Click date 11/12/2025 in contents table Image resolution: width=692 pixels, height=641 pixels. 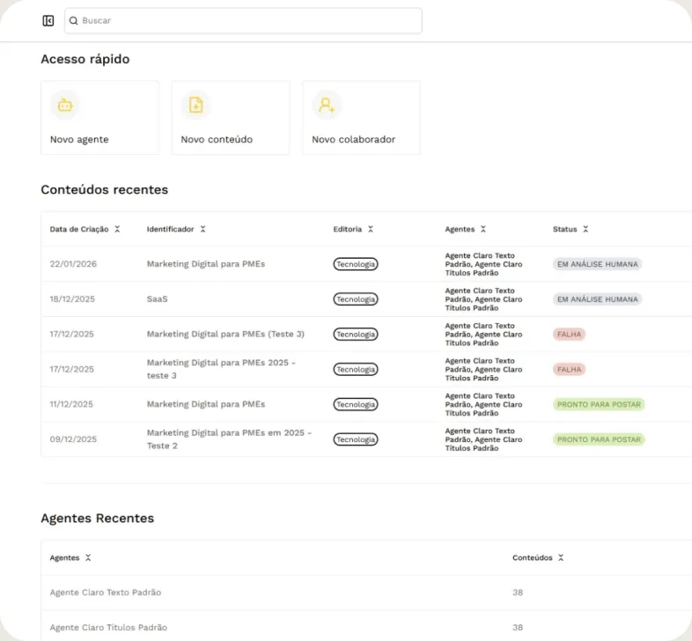coord(71,404)
